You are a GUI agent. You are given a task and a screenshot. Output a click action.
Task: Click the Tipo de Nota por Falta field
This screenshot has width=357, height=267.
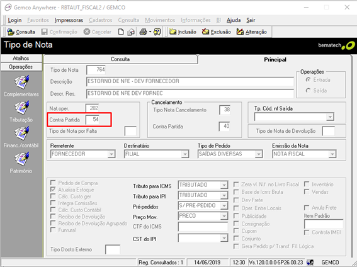[130, 132]
